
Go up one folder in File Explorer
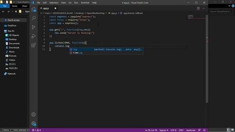[16, 11]
